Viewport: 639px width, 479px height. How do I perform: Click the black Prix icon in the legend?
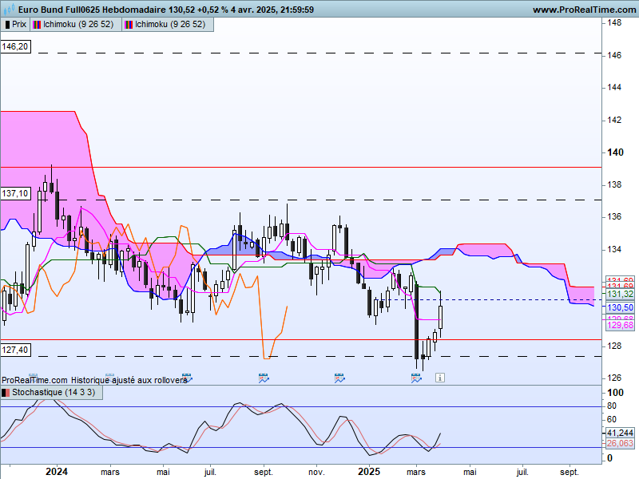coord(7,25)
